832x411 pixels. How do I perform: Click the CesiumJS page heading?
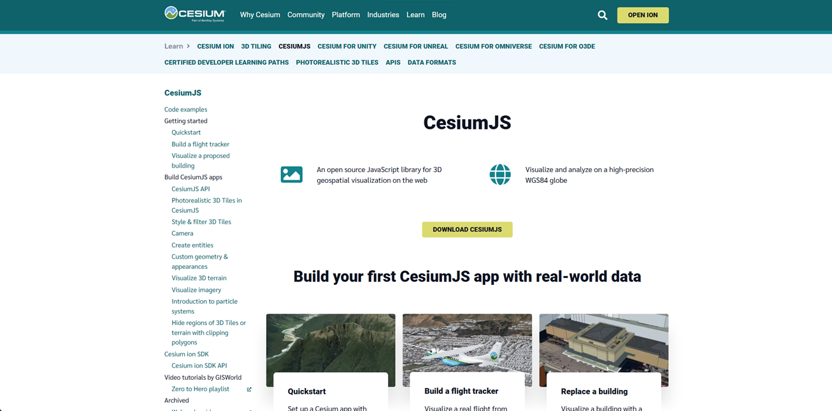(x=467, y=123)
